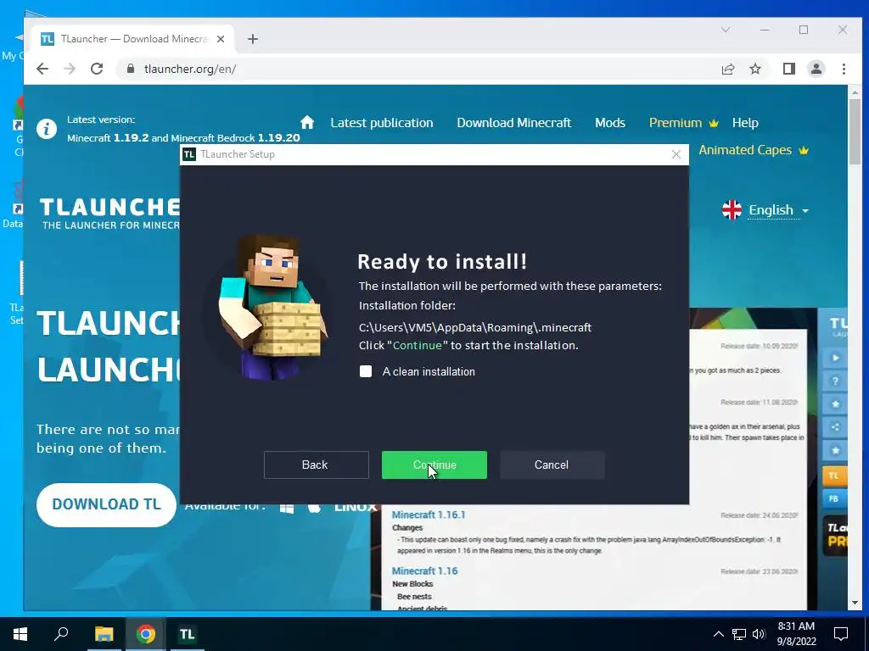Viewport: 869px width, 651px height.
Task: Click the DOWNLOAD TL button
Action: [106, 504]
